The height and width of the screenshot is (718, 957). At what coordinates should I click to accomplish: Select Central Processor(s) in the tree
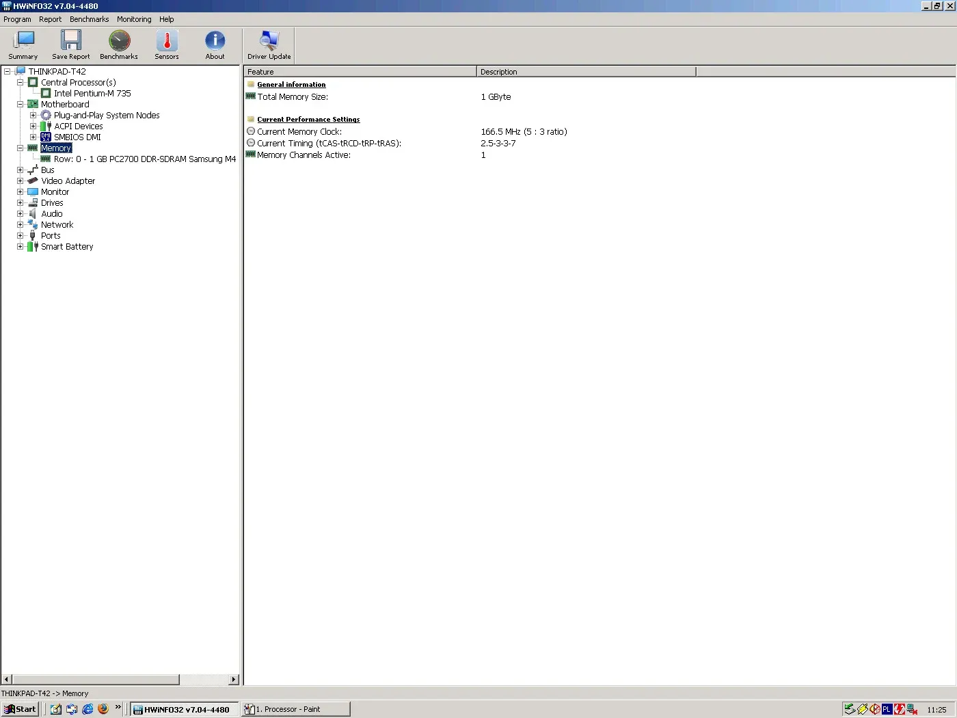pyautogui.click(x=79, y=82)
